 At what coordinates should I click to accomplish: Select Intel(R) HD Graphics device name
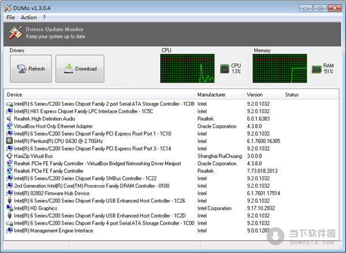click(36, 208)
